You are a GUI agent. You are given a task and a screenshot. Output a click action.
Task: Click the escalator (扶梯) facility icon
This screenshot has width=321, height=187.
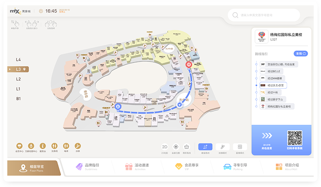78,146
